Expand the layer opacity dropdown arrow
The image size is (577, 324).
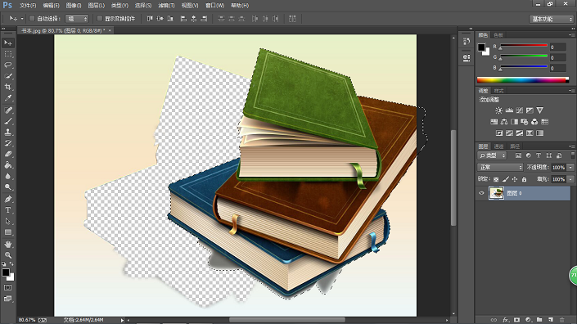click(x=570, y=168)
